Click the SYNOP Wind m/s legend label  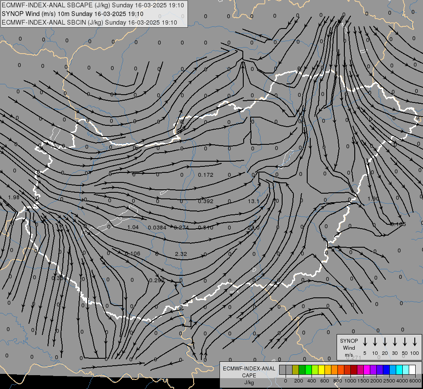349,348
